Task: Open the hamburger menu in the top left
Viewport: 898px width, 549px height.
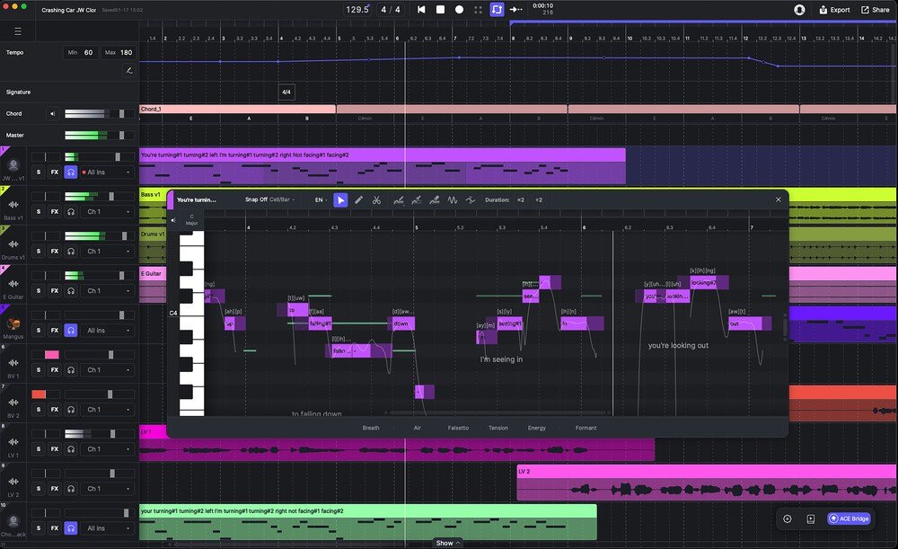Action: (x=17, y=30)
